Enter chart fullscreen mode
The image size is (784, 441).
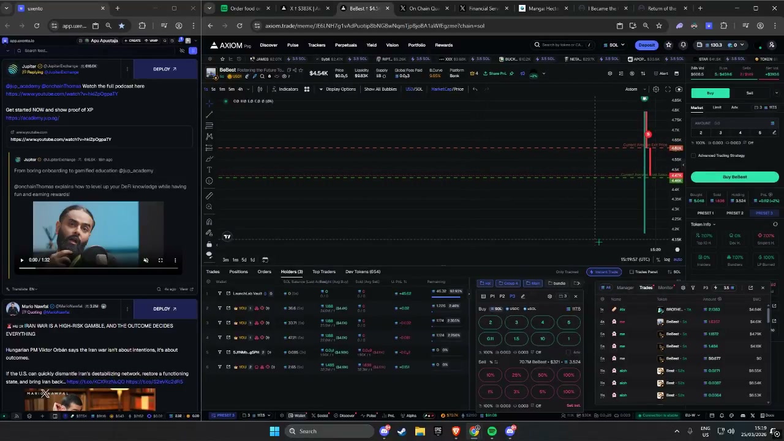(668, 89)
